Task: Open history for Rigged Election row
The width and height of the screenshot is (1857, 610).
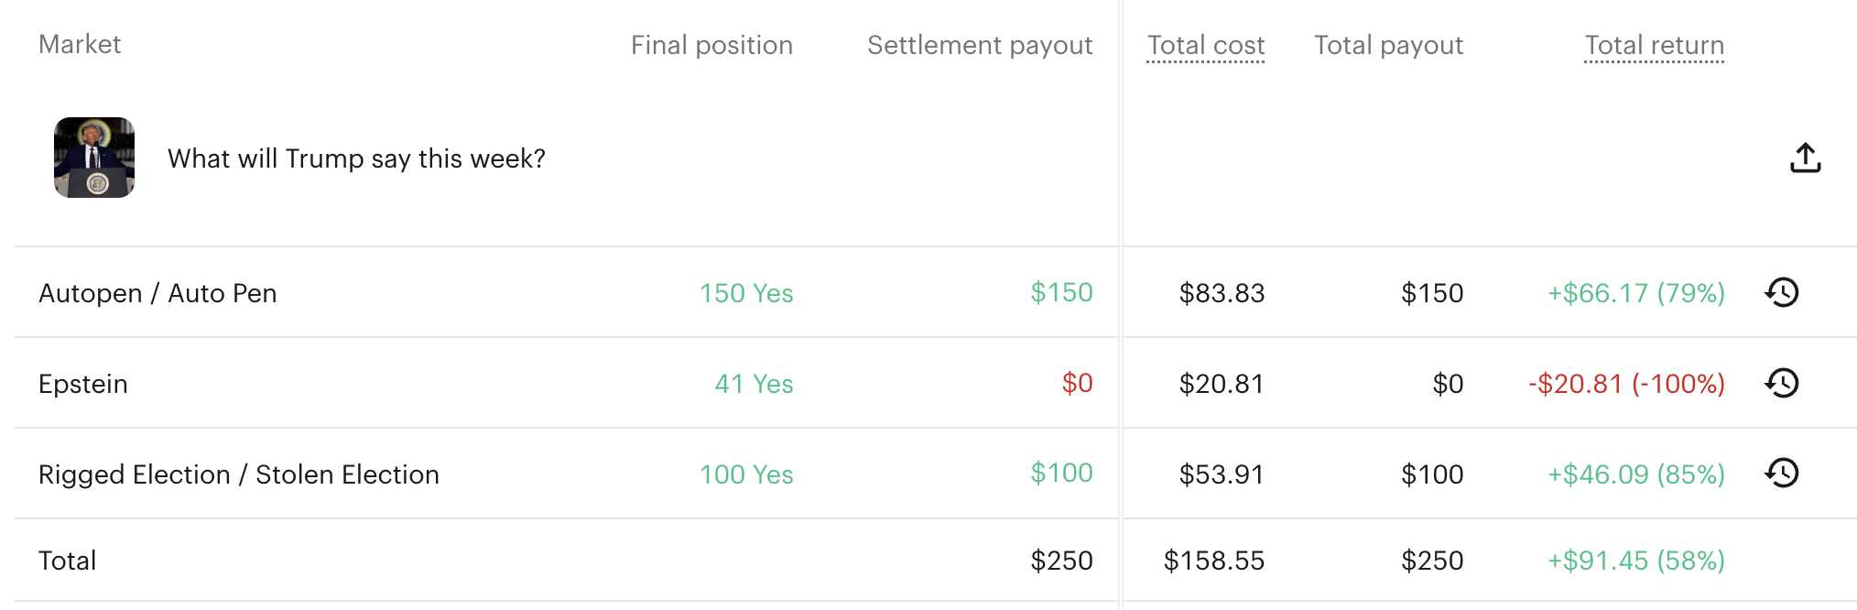Action: click(x=1781, y=473)
